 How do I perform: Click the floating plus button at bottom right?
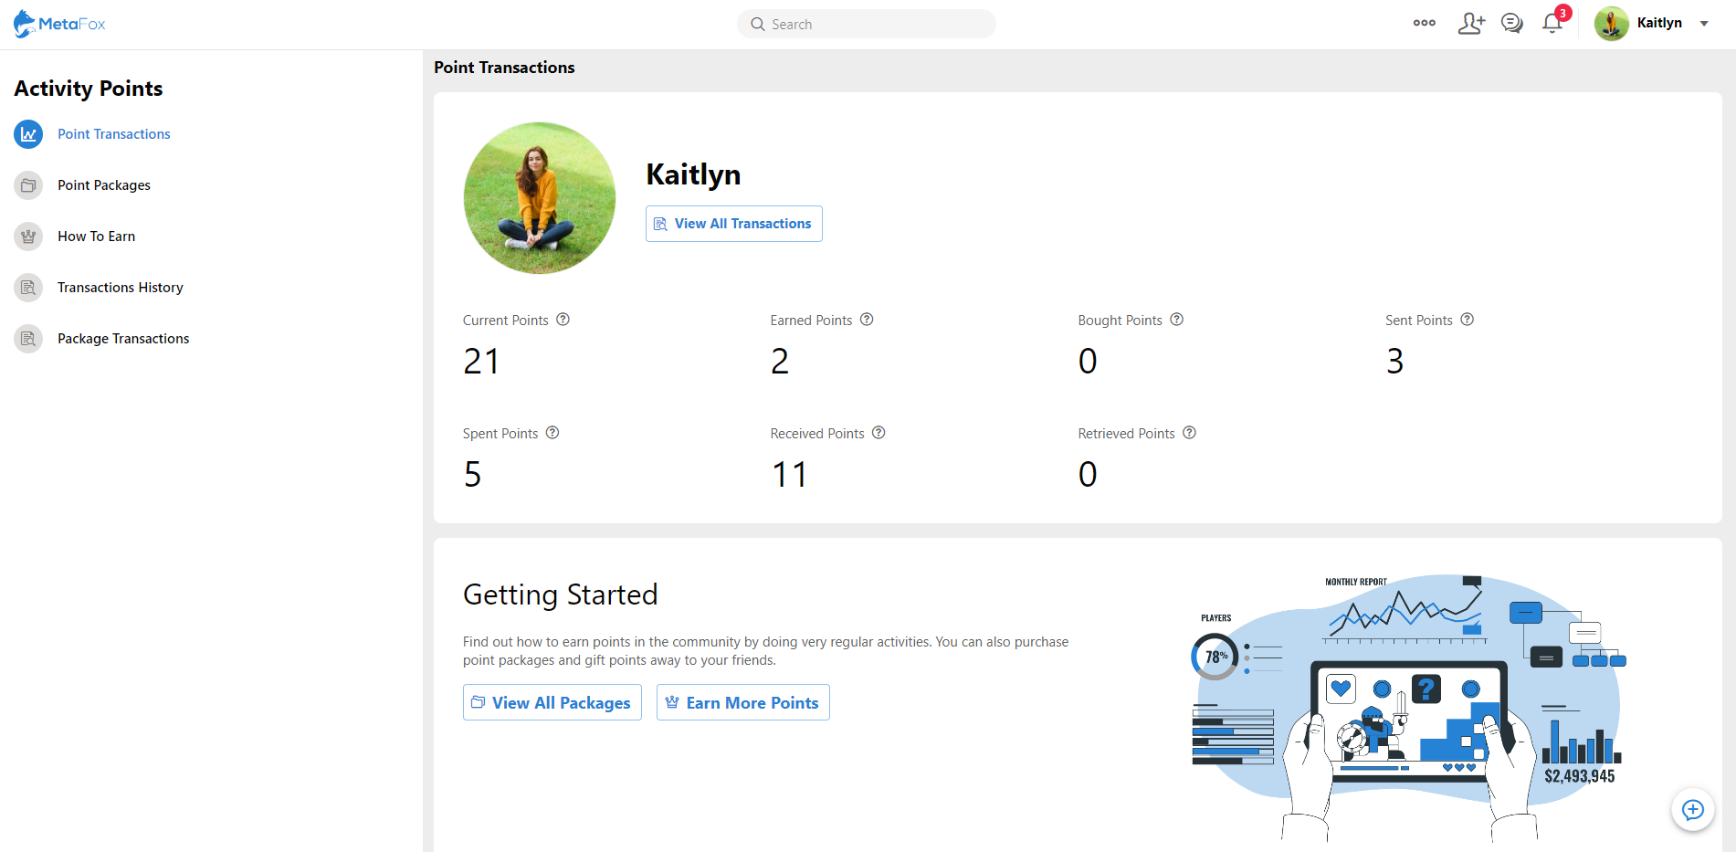(x=1692, y=810)
